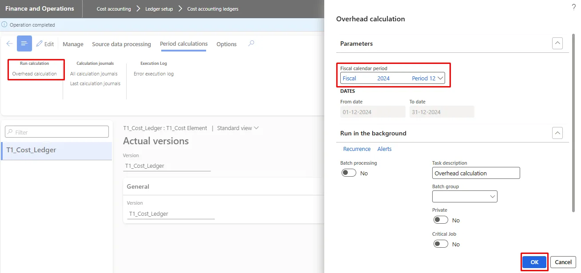The height and width of the screenshot is (273, 581).
Task: Open the Alerts link
Action: pyautogui.click(x=384, y=149)
